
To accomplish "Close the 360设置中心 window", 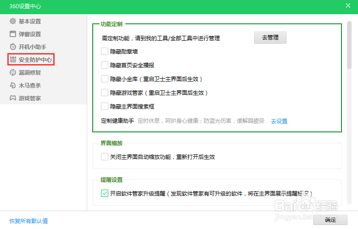I will (x=348, y=5).
